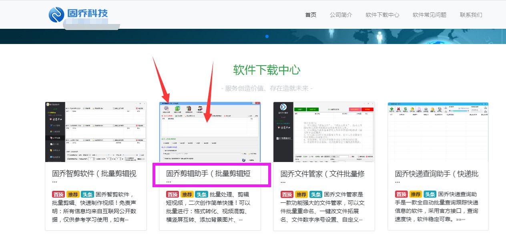
Task: Click 推荐 tag on 固乔剪辑助手 card
Action: pos(187,194)
